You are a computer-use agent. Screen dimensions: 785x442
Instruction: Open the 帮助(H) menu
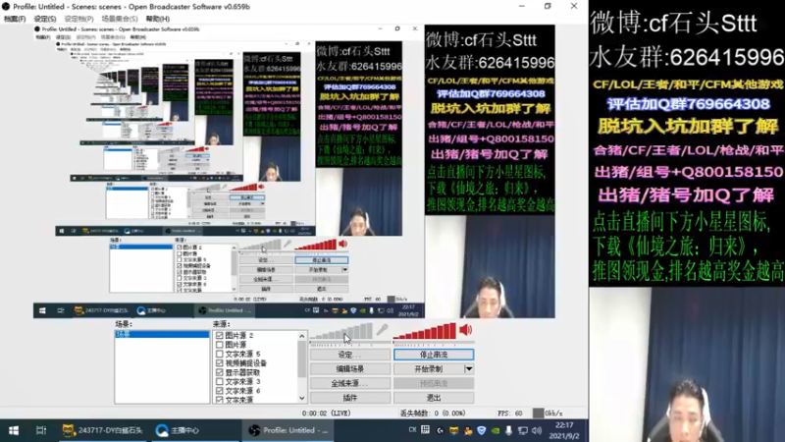click(x=158, y=19)
